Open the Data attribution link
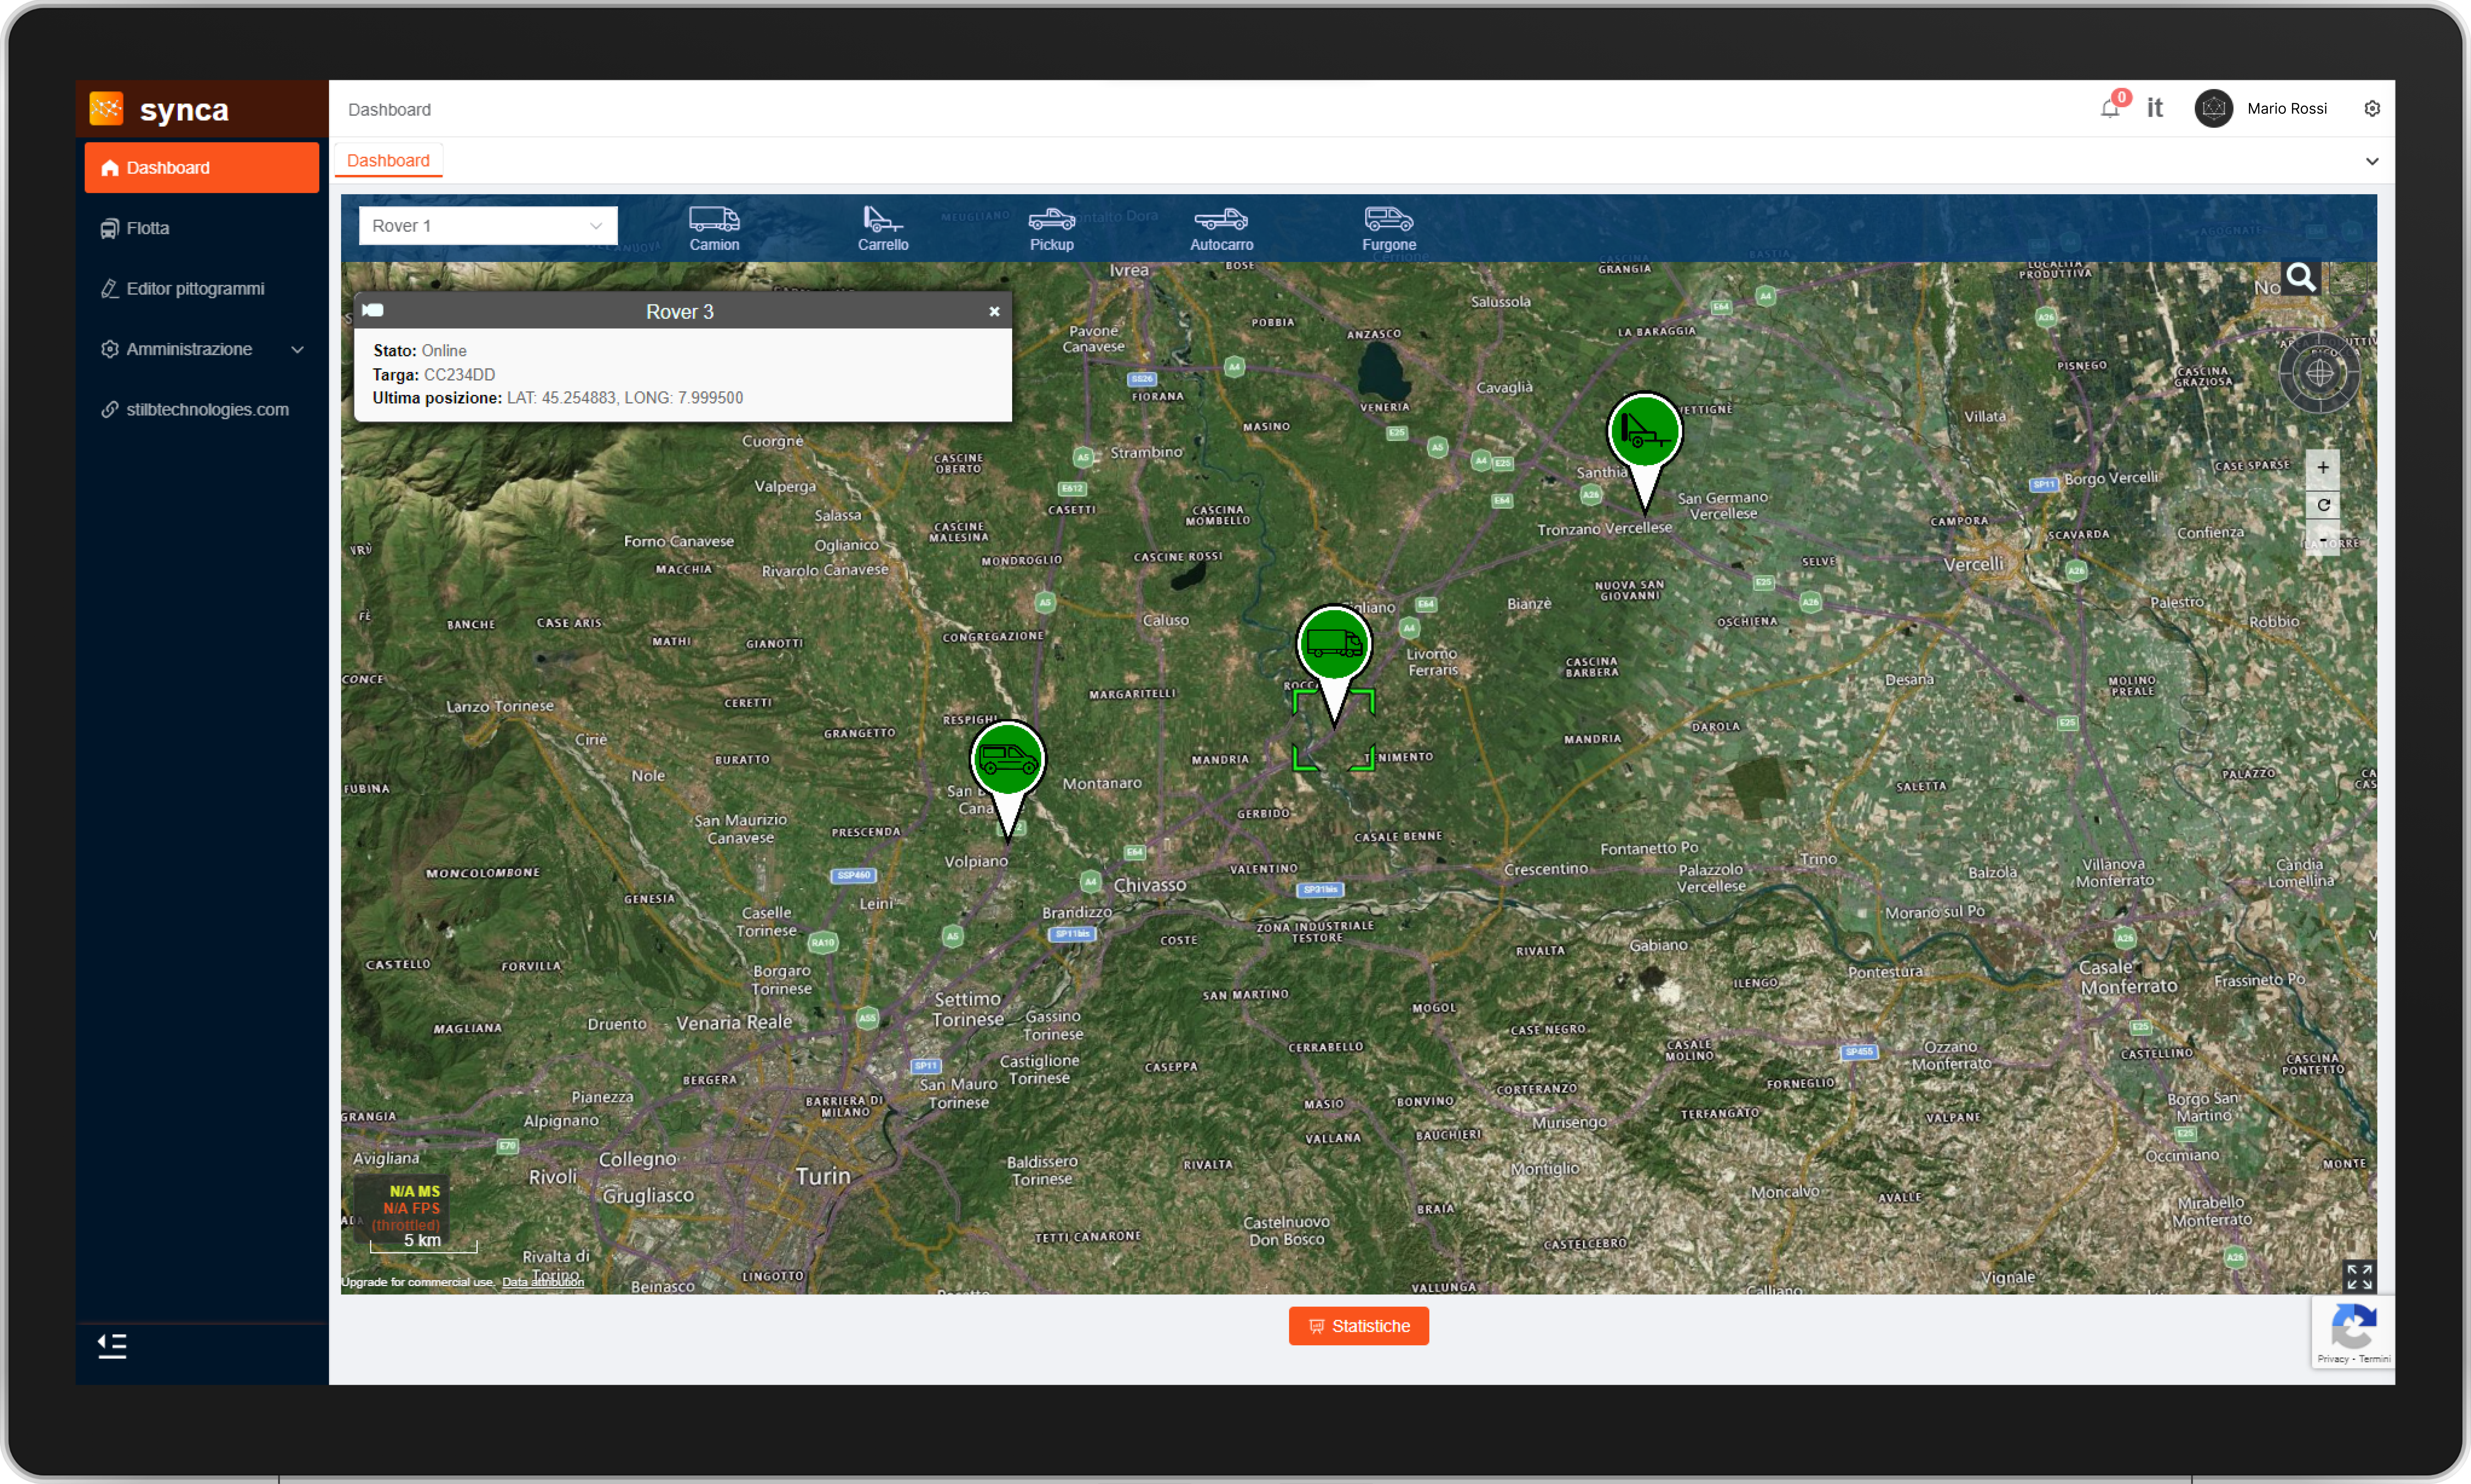This screenshot has width=2471, height=1484. (x=543, y=1282)
